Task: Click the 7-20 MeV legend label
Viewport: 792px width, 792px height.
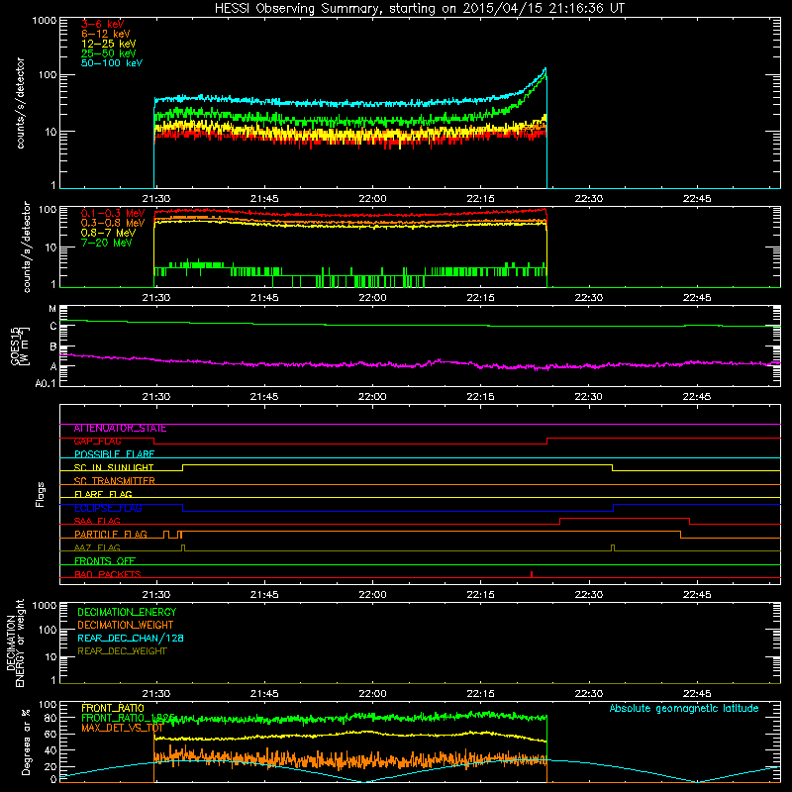Action: pos(106,243)
